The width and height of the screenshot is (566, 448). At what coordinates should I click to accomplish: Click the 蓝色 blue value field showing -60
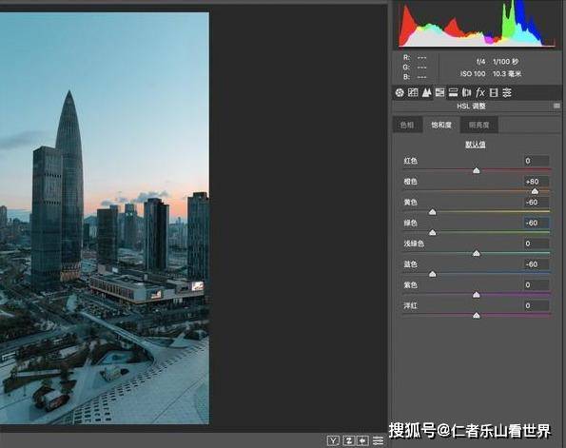pyautogui.click(x=537, y=264)
